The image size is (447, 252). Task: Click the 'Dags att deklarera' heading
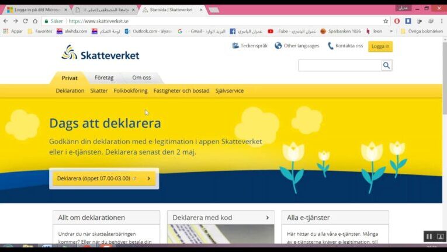click(x=105, y=123)
